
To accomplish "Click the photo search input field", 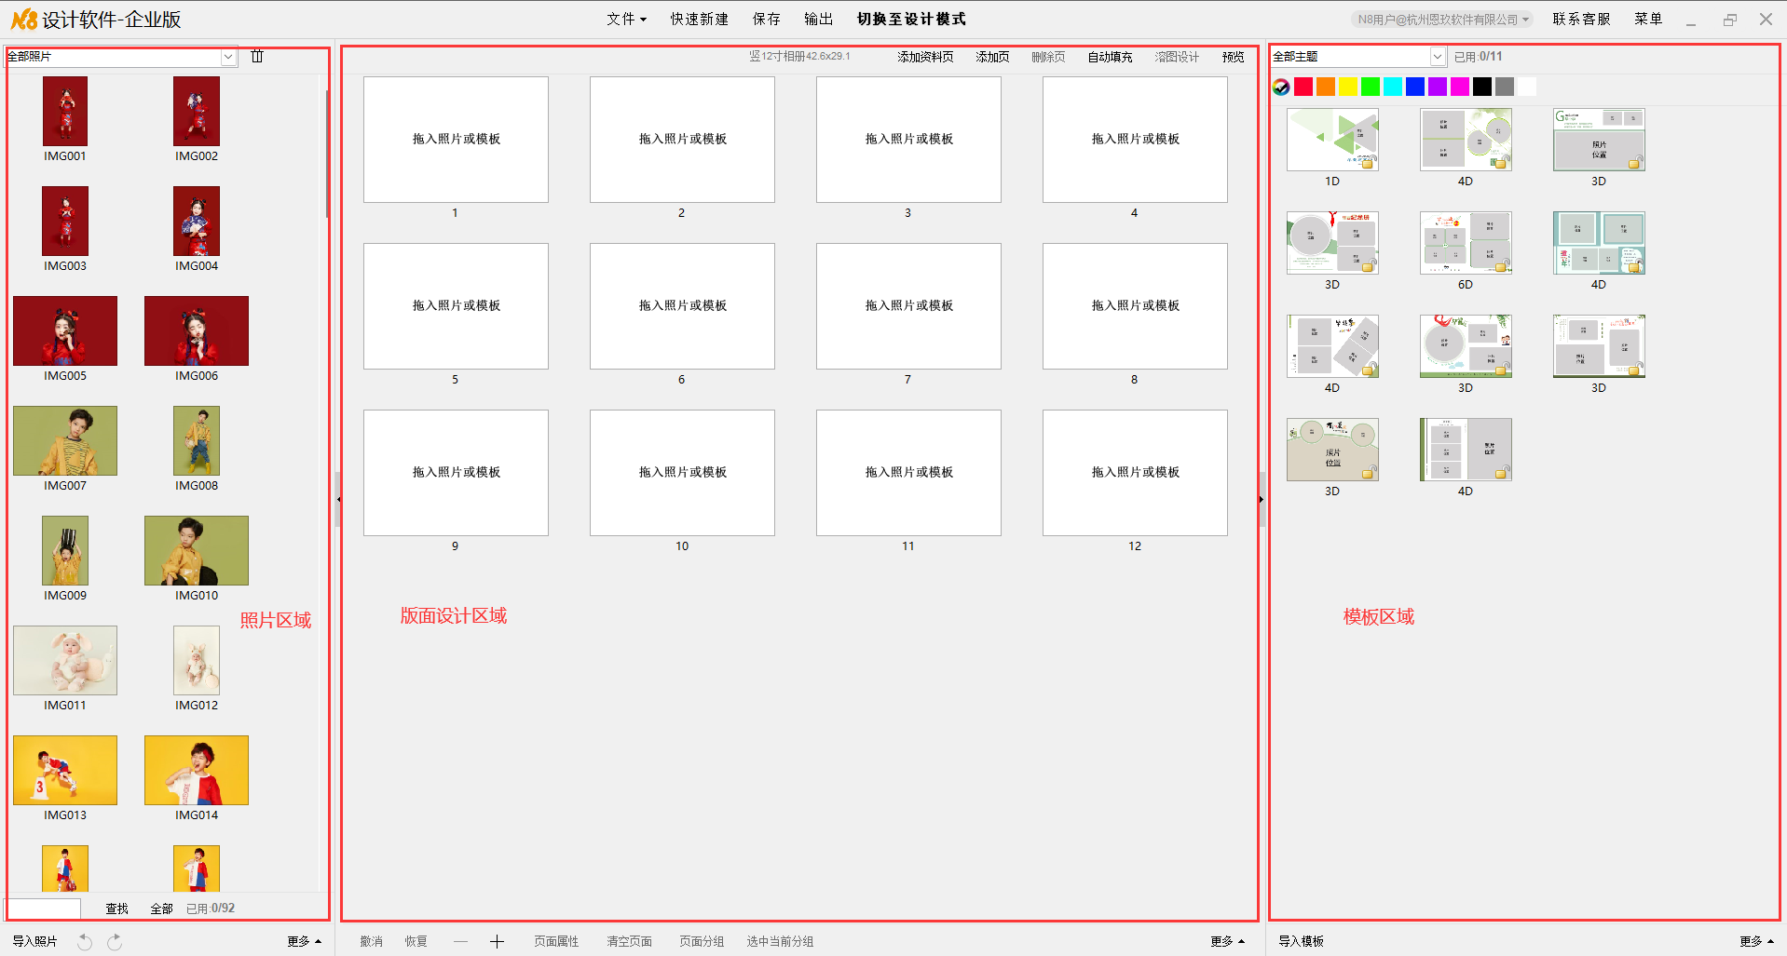I will pos(44,908).
